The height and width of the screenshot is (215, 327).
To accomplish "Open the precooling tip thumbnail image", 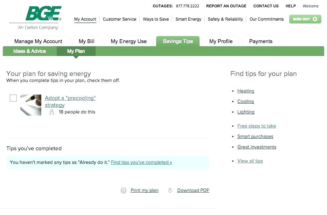I will 31,105.
